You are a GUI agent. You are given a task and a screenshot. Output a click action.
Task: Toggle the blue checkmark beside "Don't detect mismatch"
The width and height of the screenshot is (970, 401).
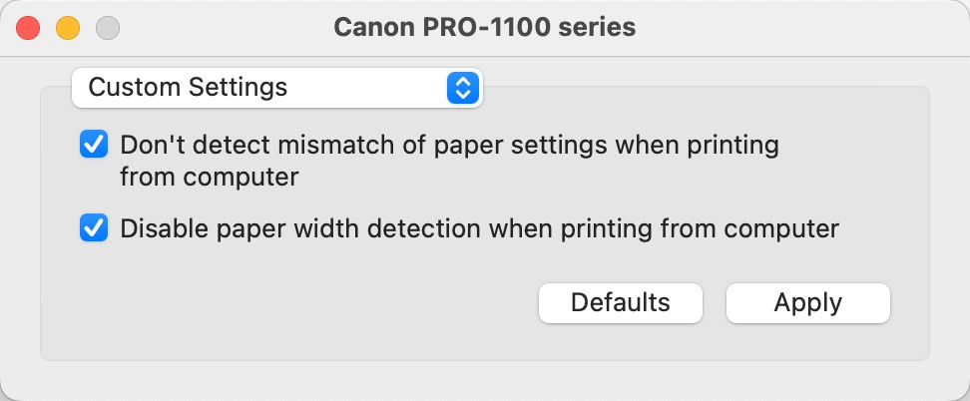pos(94,146)
